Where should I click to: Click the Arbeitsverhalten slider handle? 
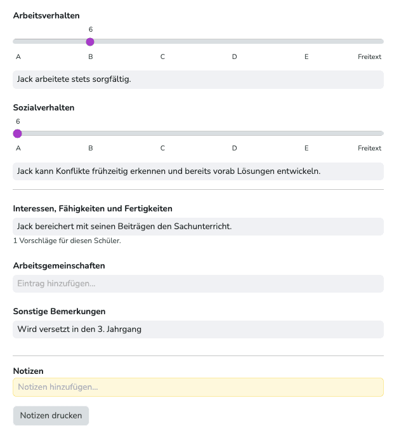[x=90, y=42]
